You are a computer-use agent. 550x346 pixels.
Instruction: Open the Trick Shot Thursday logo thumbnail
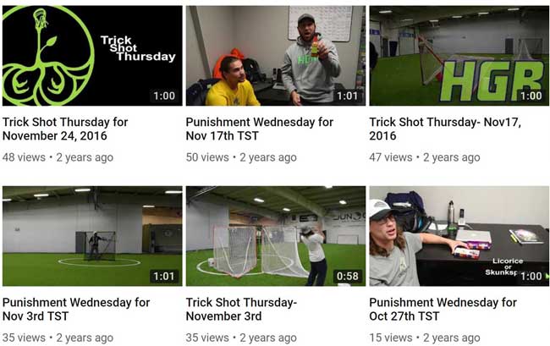click(x=92, y=55)
